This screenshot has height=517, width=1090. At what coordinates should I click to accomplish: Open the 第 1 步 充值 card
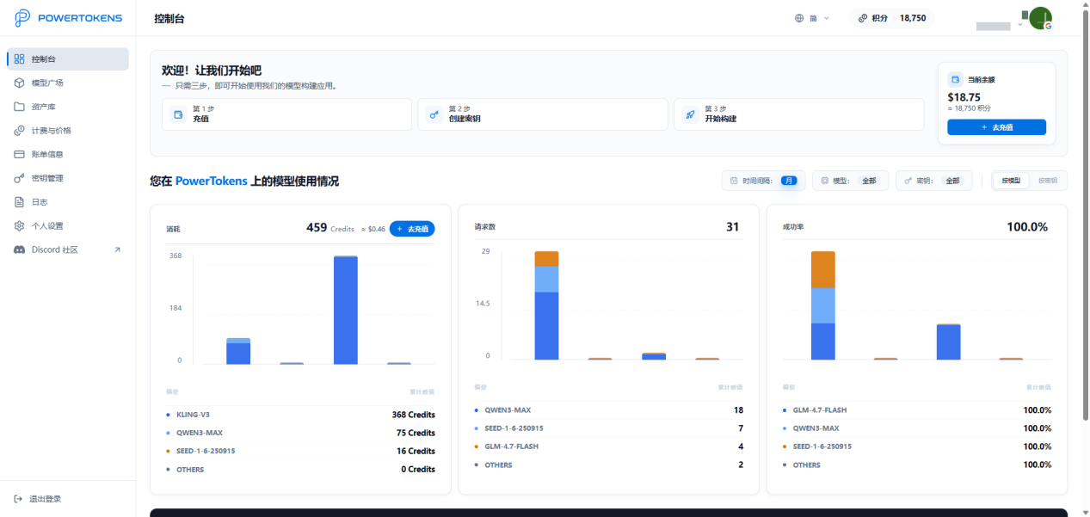(286, 114)
